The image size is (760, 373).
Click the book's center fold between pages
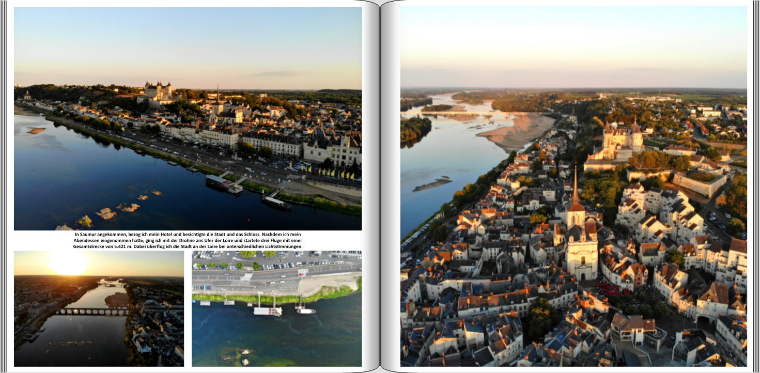pos(380,186)
